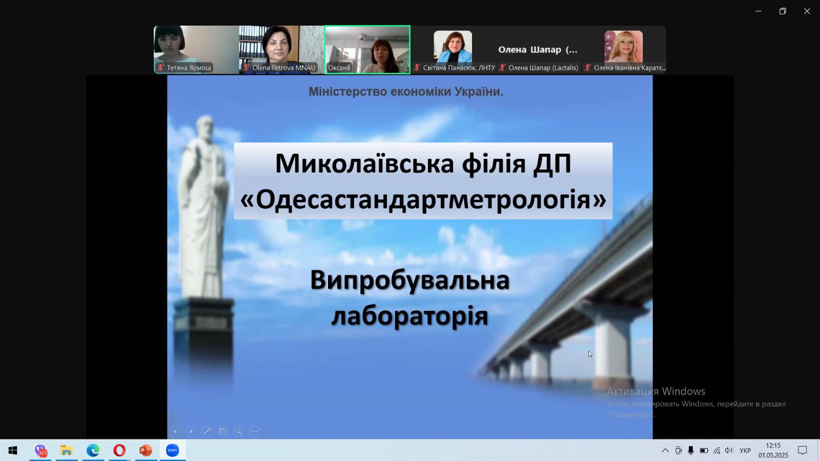Select Olena Petrova MNAU video thumbnail
This screenshot has width=820, height=461.
[281, 50]
